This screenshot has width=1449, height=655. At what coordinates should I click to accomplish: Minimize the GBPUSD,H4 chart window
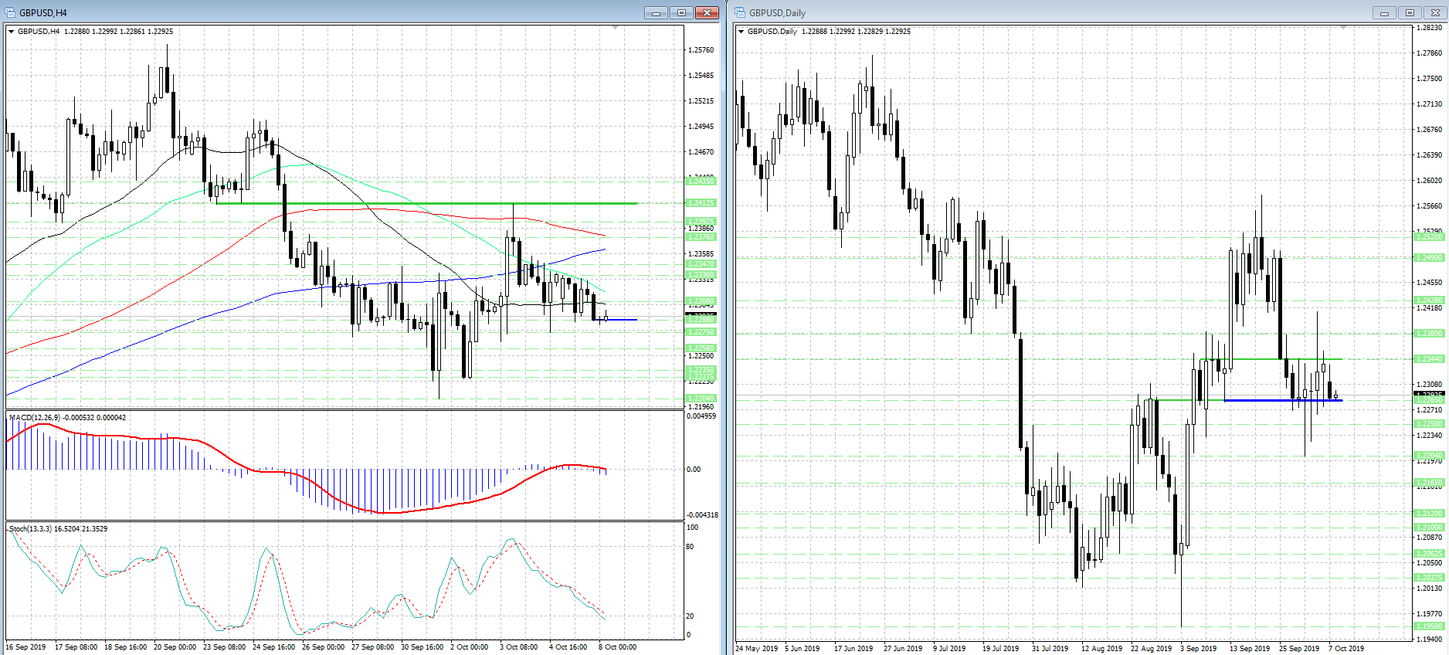[656, 12]
